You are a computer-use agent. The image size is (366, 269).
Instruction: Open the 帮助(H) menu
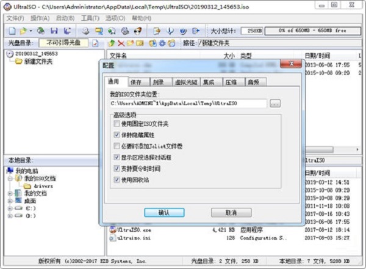[x=142, y=18]
